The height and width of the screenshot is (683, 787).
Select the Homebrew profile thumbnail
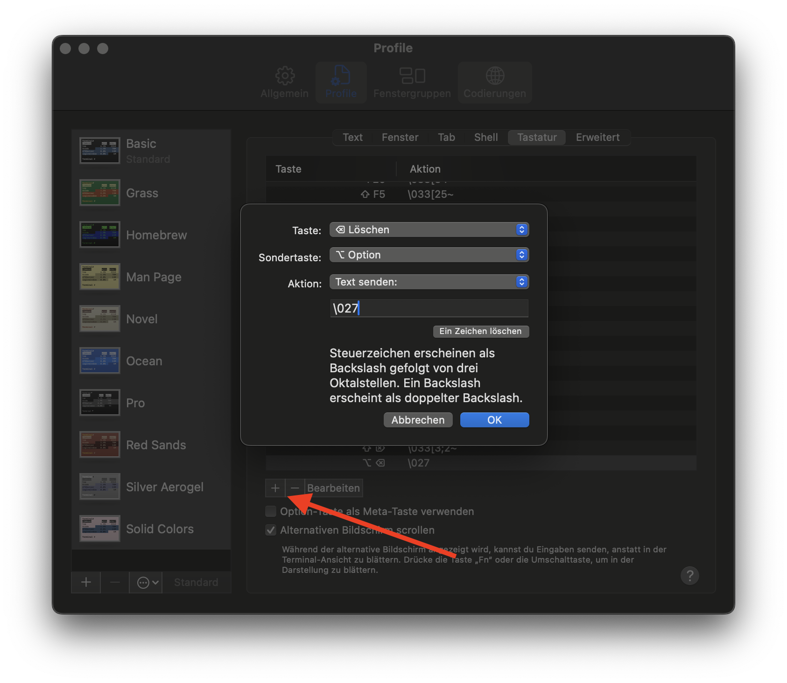coord(99,235)
